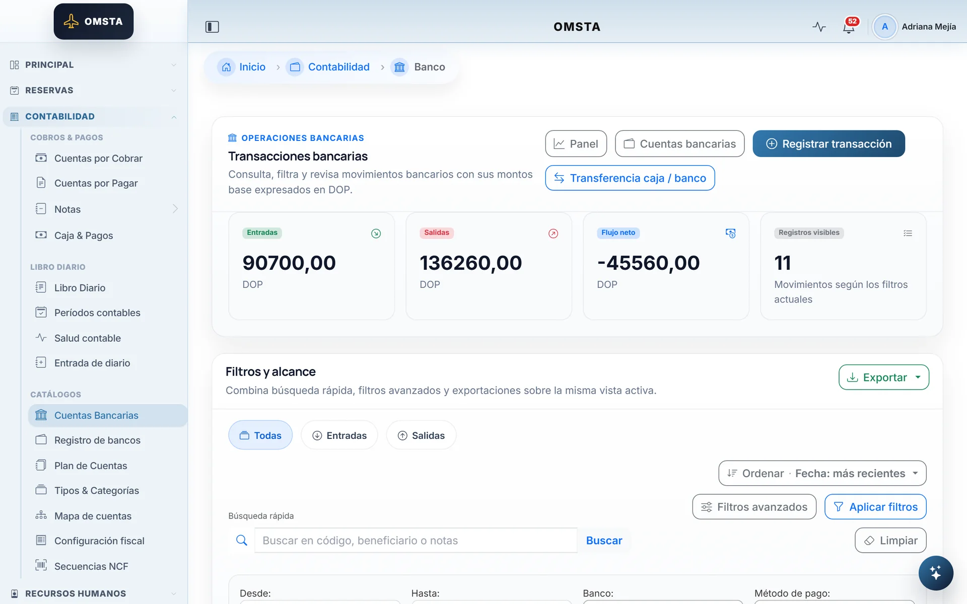Click the OMSTA airplane logo
Viewport: 967px width, 604px height.
click(x=94, y=22)
